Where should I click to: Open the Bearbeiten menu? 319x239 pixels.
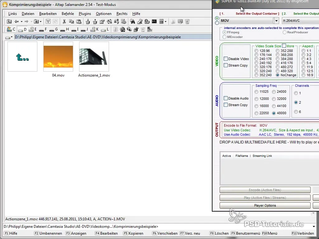(48, 14)
